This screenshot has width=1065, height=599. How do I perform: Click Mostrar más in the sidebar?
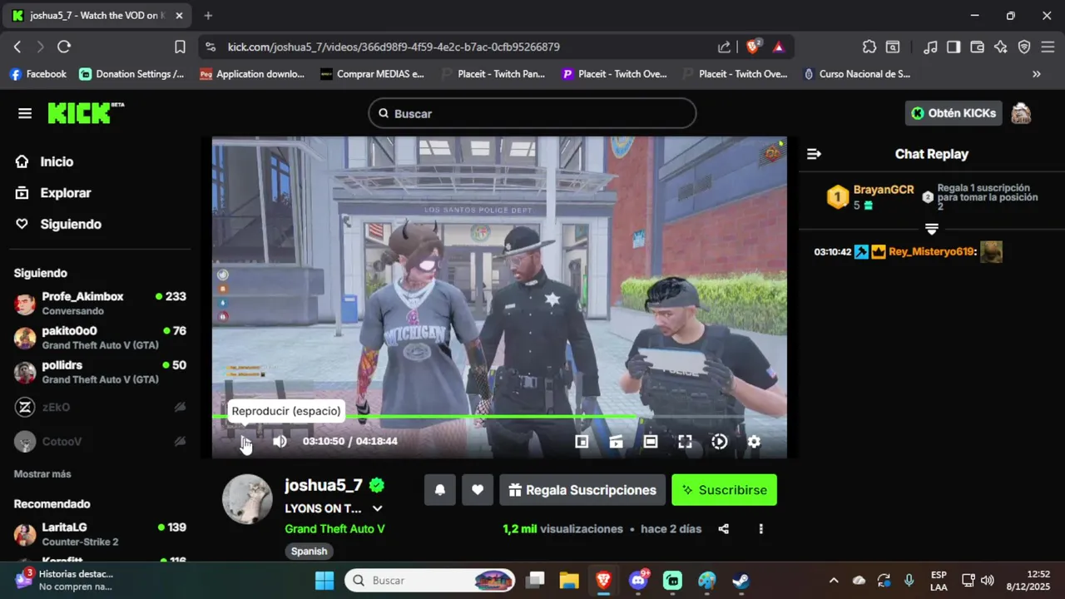(42, 474)
